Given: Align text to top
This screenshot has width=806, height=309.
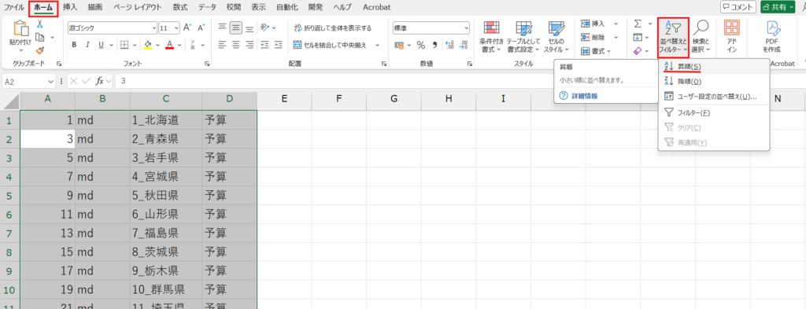Looking at the screenshot, I should [222, 28].
